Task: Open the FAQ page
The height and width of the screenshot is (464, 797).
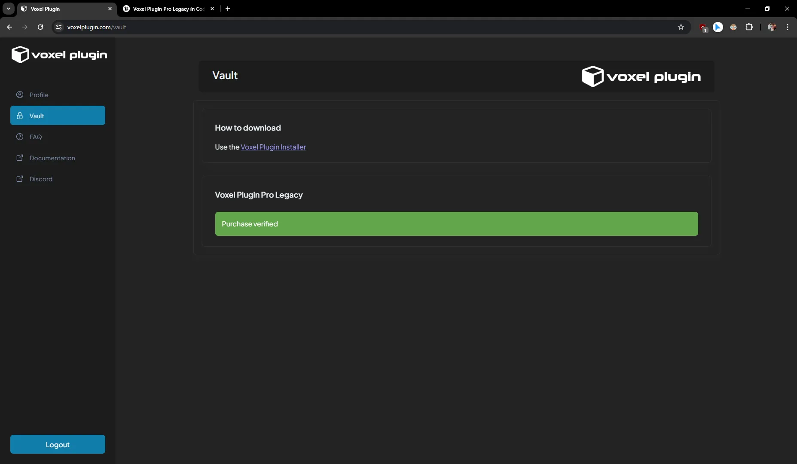Action: [35, 137]
